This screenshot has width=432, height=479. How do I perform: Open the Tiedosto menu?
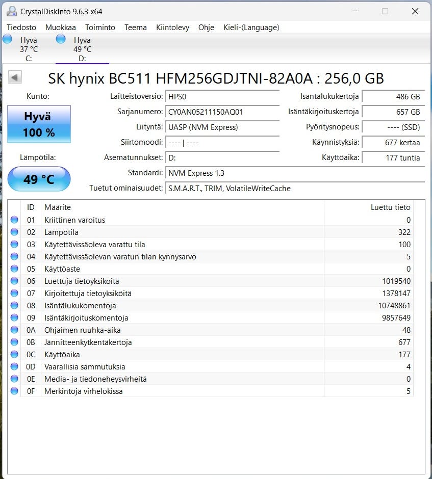click(x=21, y=28)
